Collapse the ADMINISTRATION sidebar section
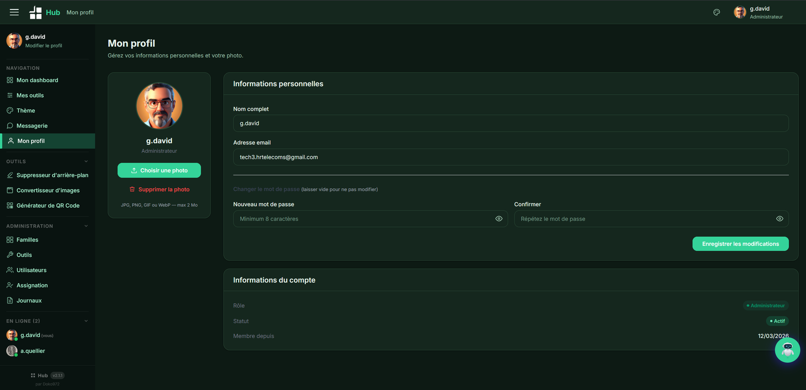Image resolution: width=806 pixels, height=390 pixels. coord(86,226)
